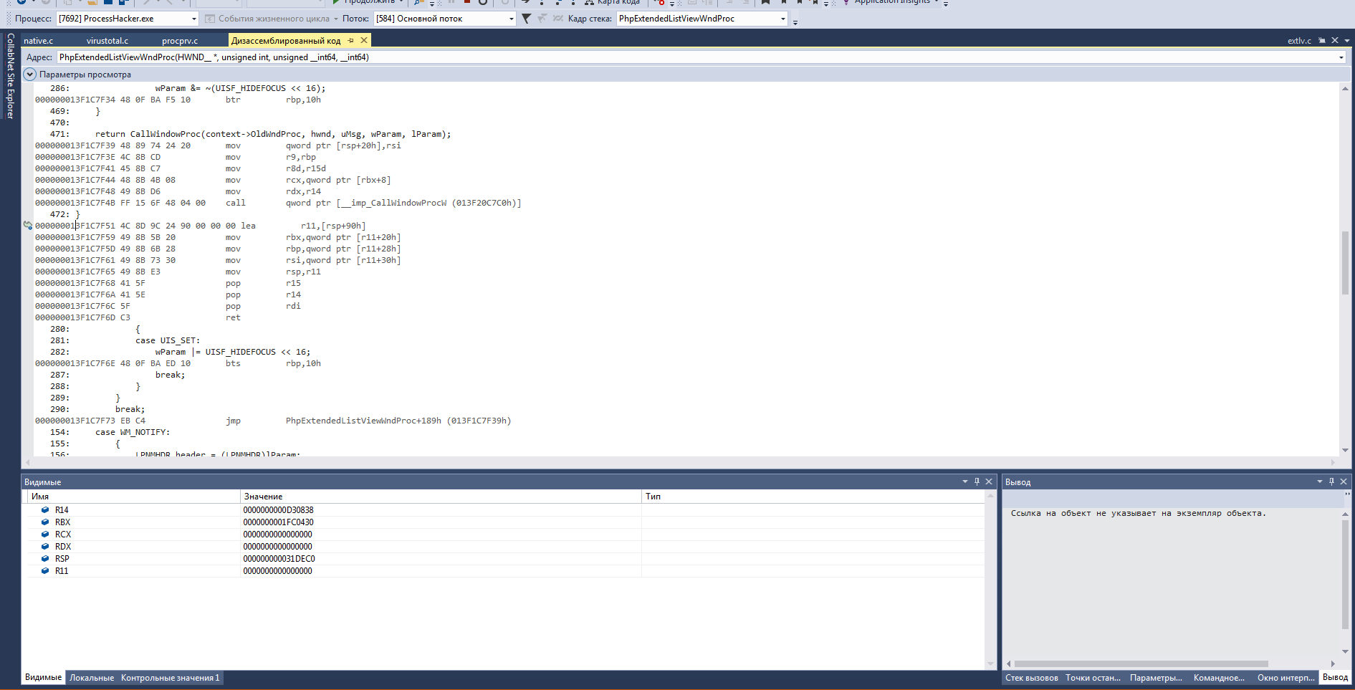The width and height of the screenshot is (1355, 690).
Task: Collapse the Параметры просмотра section
Action: coord(29,74)
